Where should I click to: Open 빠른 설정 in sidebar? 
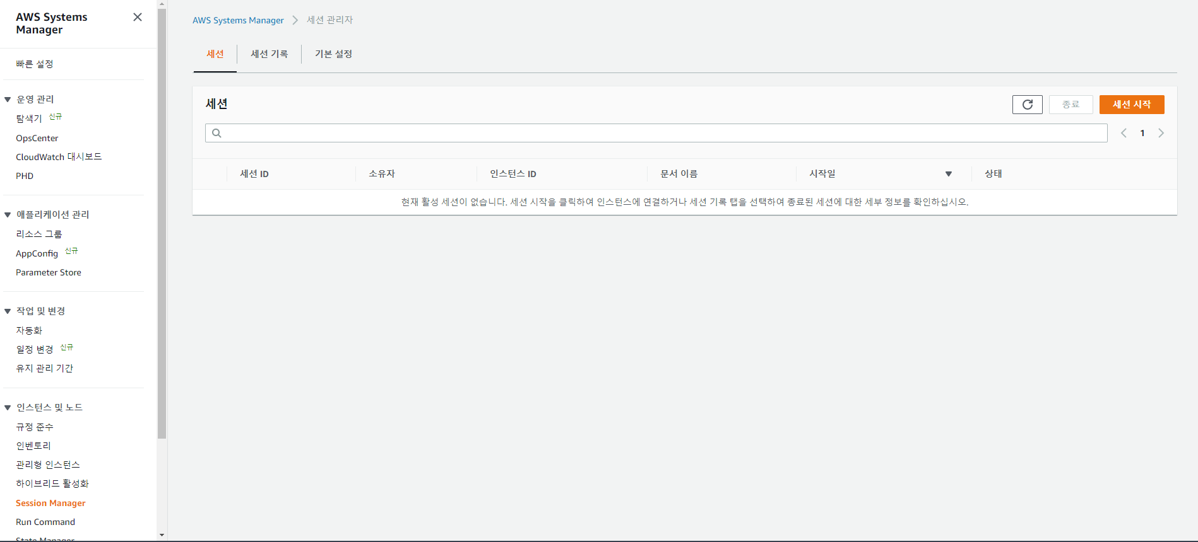[x=35, y=64]
